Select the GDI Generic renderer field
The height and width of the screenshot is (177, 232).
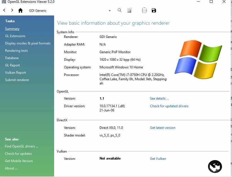[x=70, y=11]
